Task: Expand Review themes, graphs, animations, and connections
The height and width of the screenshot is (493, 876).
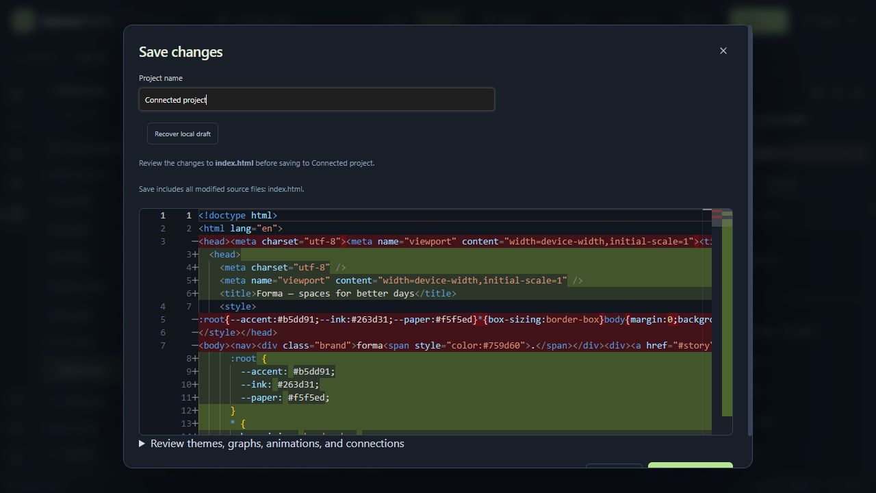Action: [x=272, y=444]
